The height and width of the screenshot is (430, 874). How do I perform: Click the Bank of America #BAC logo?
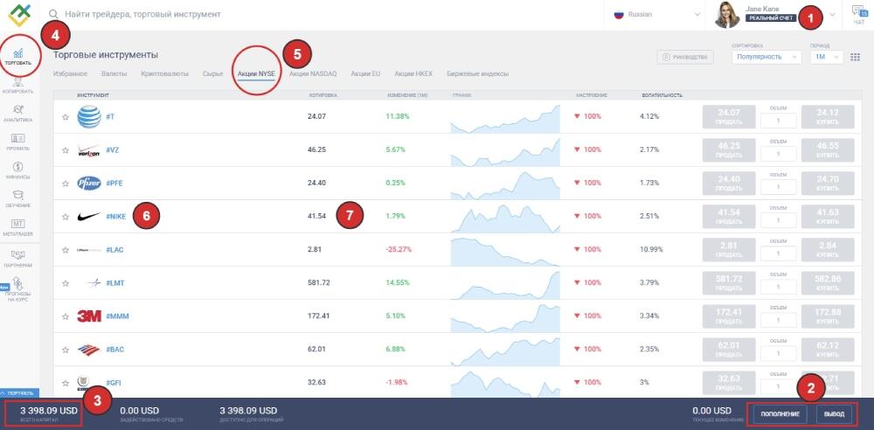pos(89,350)
